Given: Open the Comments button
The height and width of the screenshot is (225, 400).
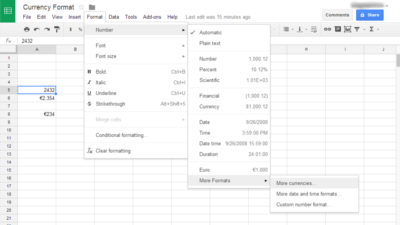Looking at the screenshot, I should [337, 15].
